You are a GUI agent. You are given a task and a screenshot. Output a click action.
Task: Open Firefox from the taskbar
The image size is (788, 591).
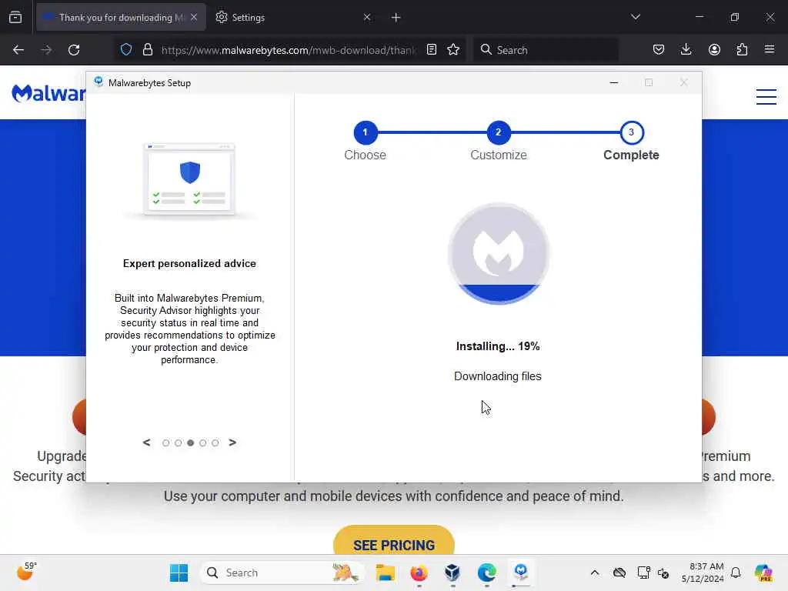tap(419, 573)
